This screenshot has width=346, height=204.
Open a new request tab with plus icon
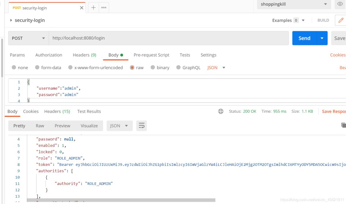click(x=93, y=8)
